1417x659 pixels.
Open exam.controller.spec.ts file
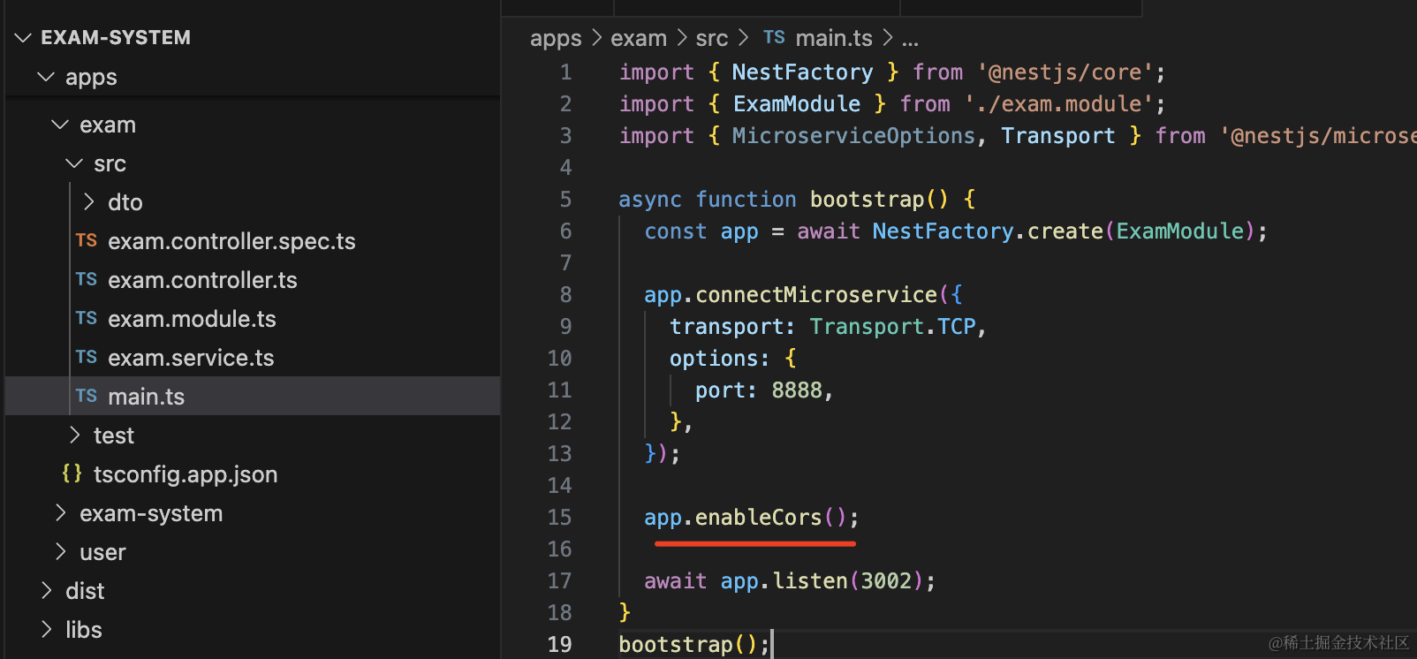click(231, 241)
